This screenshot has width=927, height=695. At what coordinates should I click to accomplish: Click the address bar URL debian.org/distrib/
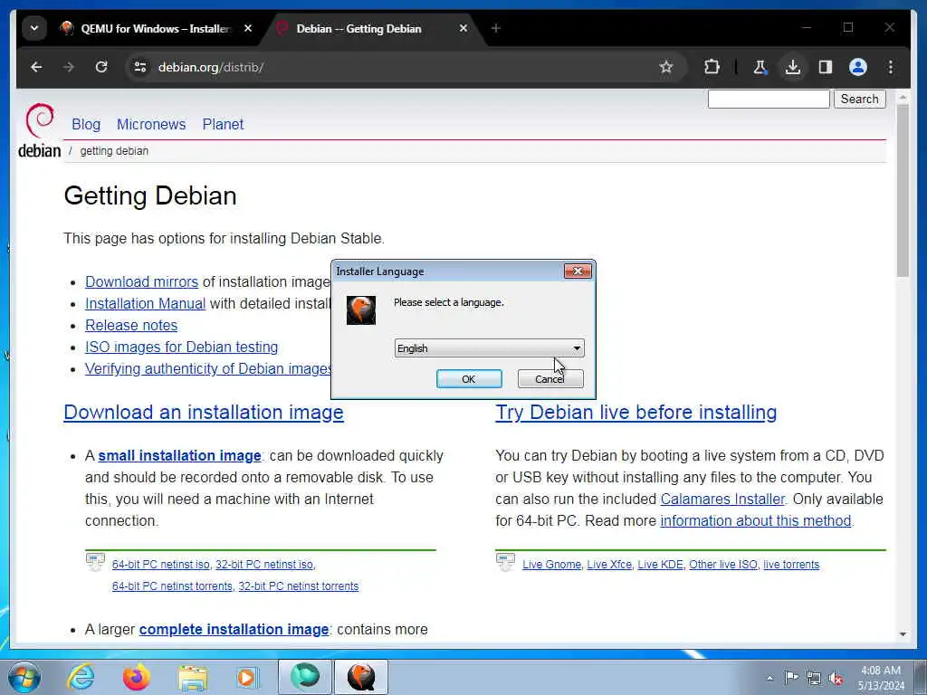pos(211,67)
